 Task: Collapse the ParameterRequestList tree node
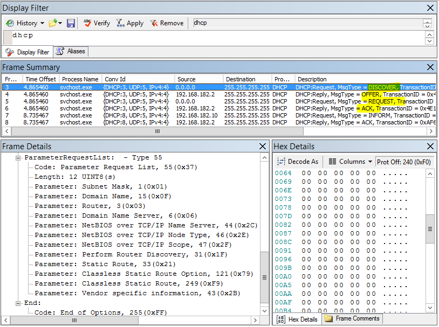pos(18,158)
